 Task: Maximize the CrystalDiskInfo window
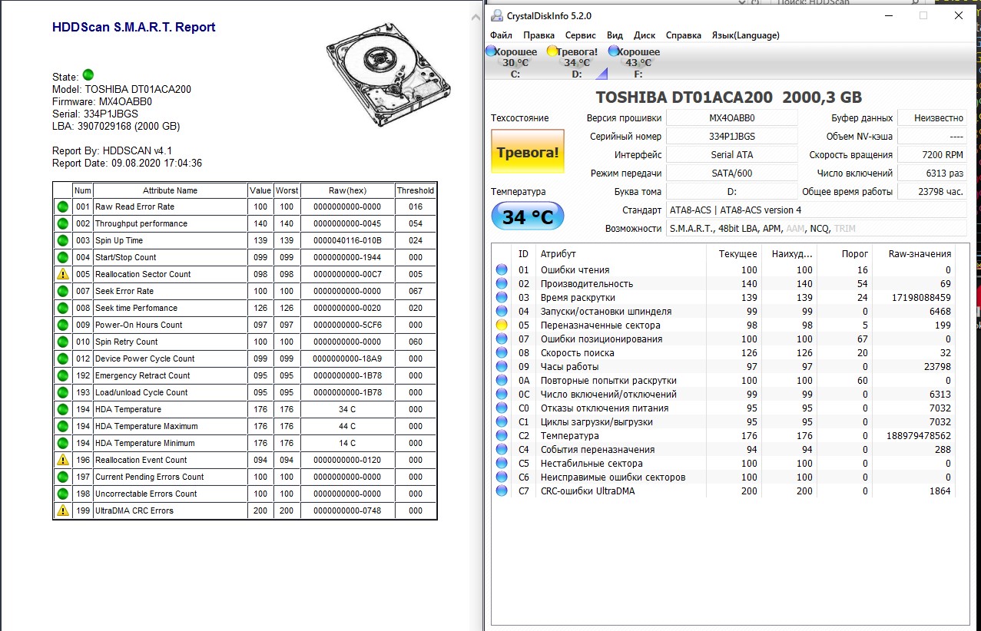[923, 15]
